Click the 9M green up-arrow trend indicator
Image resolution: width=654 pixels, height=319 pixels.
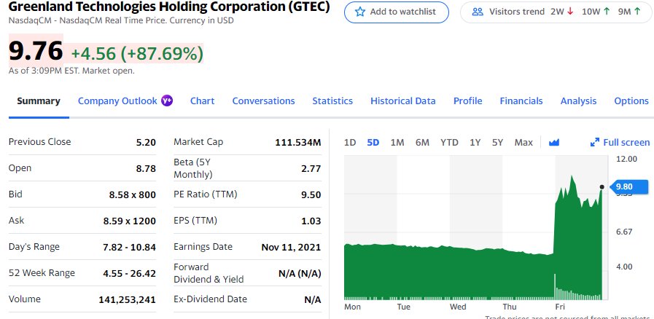637,12
